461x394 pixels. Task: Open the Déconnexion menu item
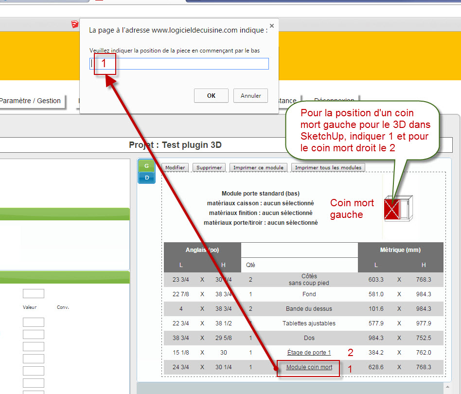coord(334,101)
